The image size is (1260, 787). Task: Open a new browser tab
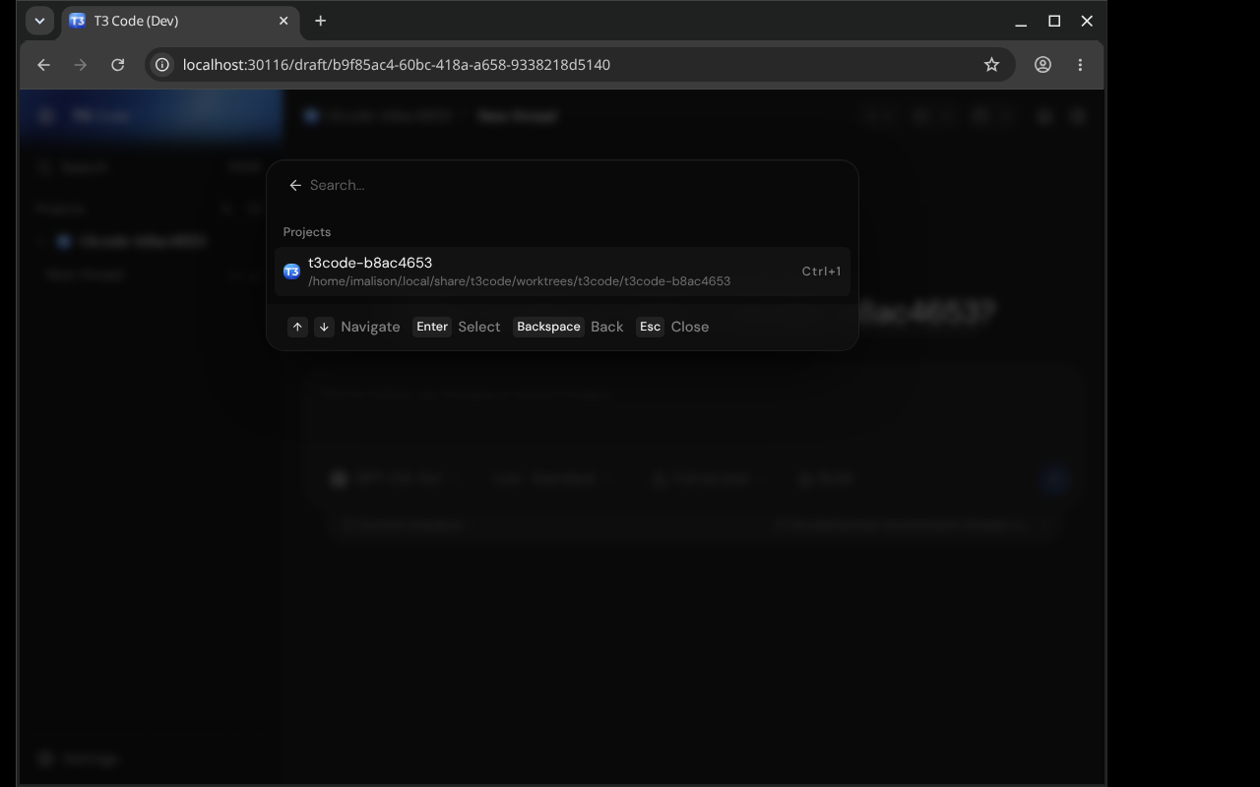[320, 21]
